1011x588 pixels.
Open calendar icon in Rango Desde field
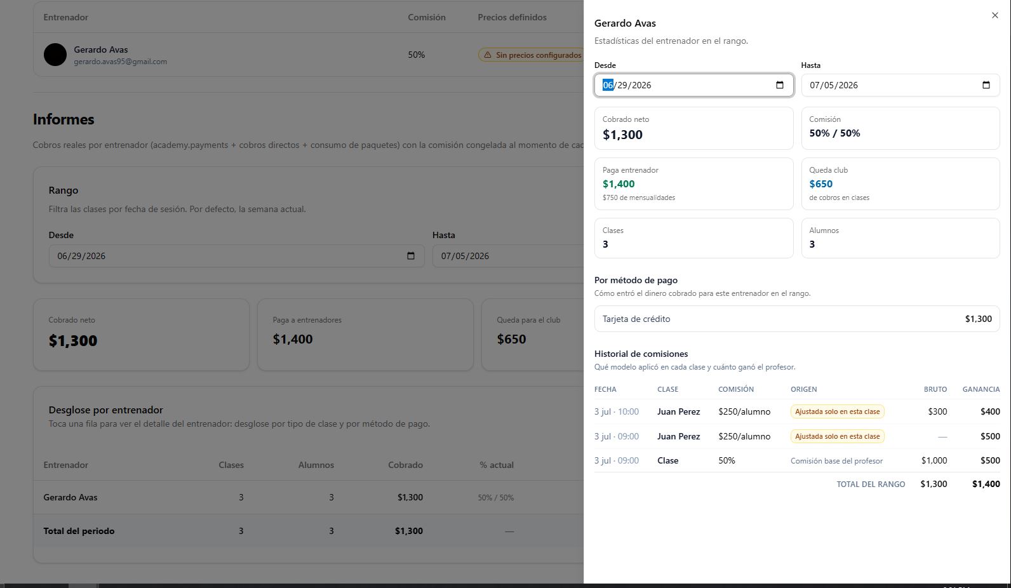pos(411,256)
